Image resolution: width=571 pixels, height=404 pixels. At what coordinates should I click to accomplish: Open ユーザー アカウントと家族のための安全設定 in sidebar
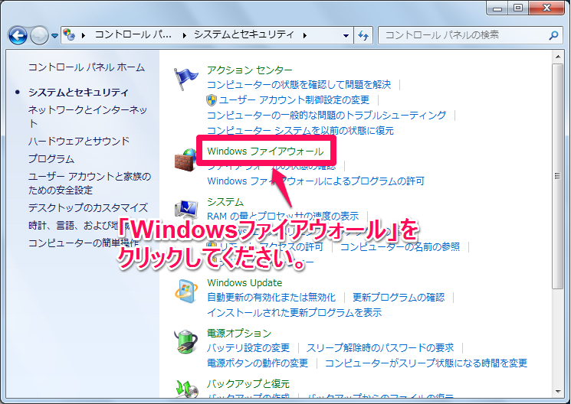pos(90,184)
